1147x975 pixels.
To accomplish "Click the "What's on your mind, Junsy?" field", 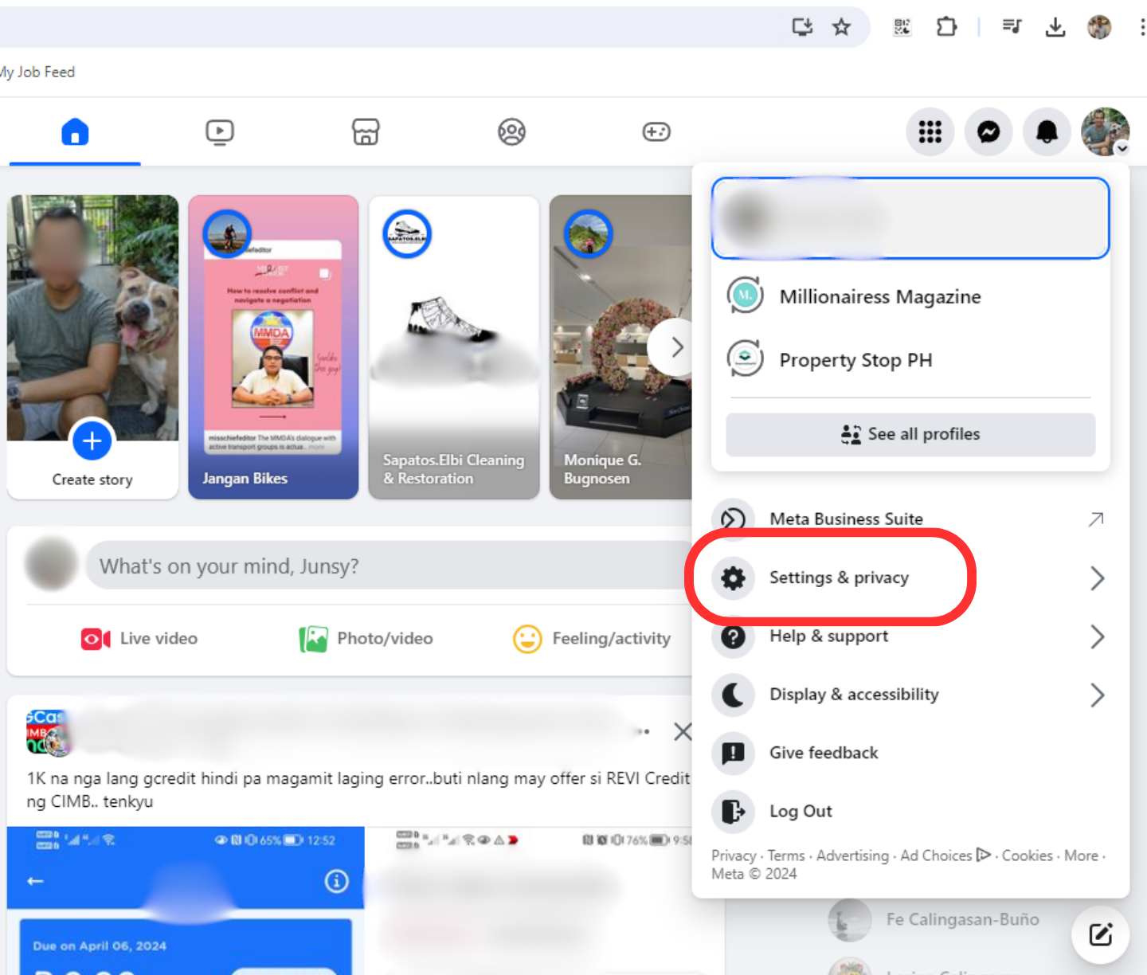I will pyautogui.click(x=390, y=566).
